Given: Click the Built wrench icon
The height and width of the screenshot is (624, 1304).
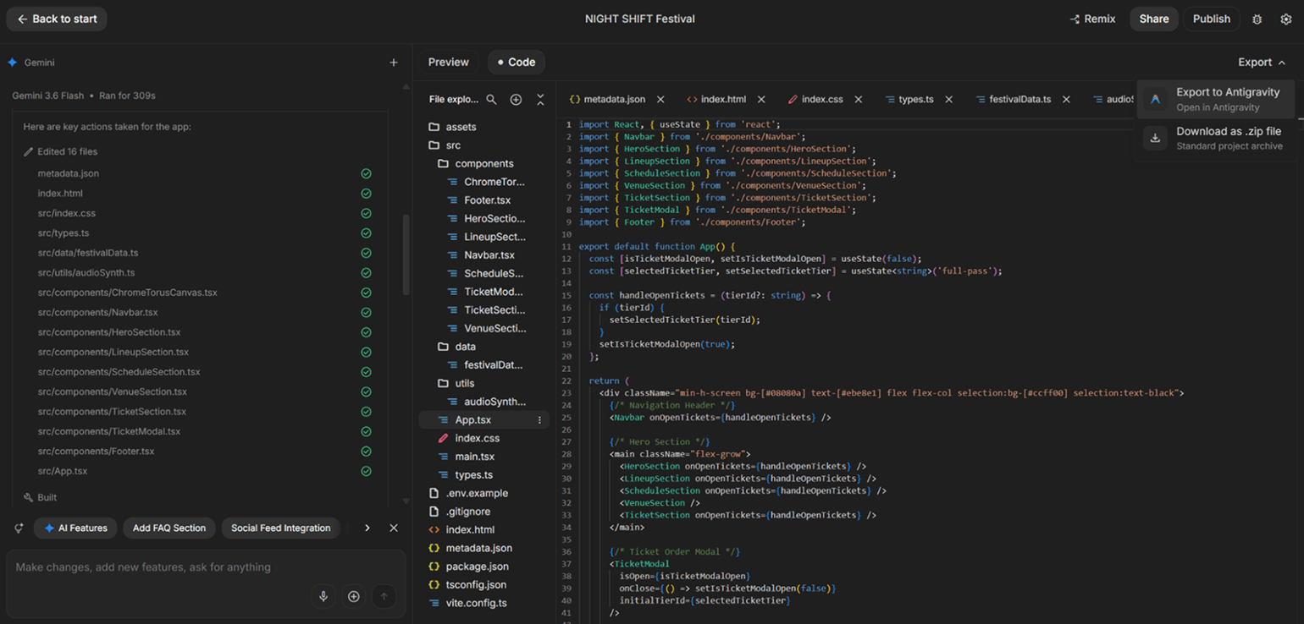Looking at the screenshot, I should click(29, 498).
